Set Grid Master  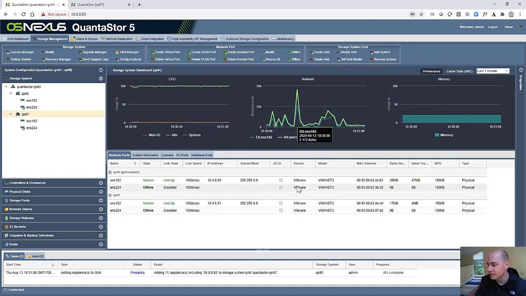pyautogui.click(x=349, y=59)
